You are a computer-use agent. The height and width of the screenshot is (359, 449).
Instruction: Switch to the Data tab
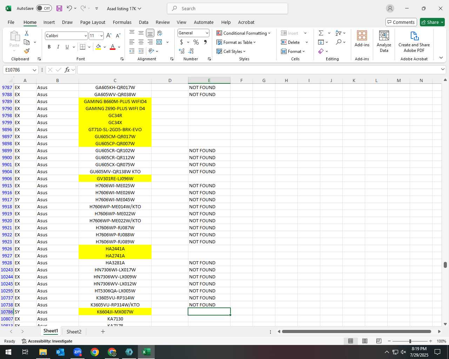143,22
